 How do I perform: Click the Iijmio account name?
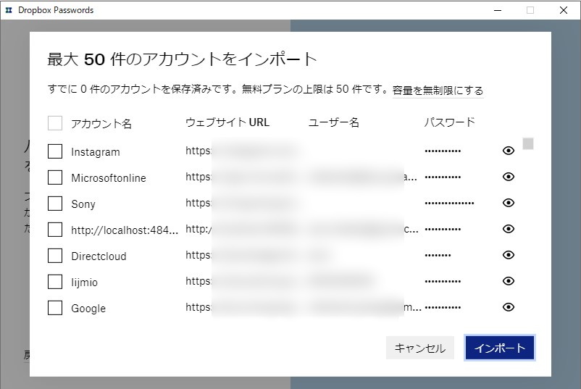85,283
